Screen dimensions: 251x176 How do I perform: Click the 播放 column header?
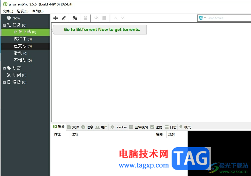(159, 135)
